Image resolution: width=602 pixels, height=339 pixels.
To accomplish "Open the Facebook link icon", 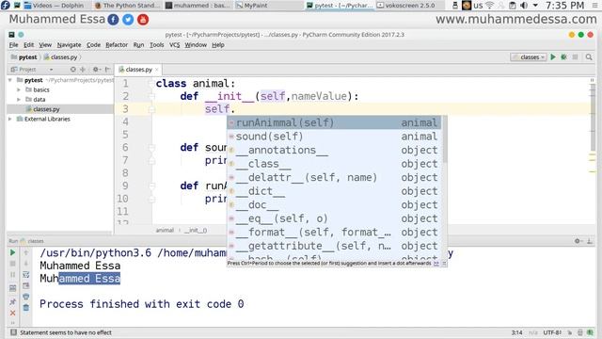I will (x=113, y=20).
